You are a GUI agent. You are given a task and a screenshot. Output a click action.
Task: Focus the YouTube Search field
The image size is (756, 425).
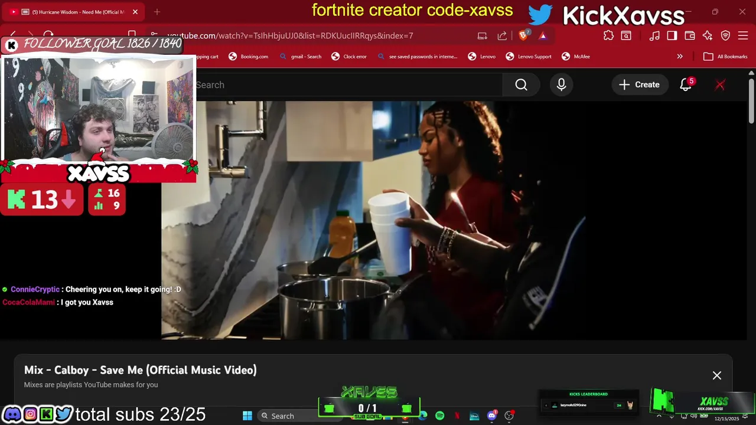tap(348, 85)
